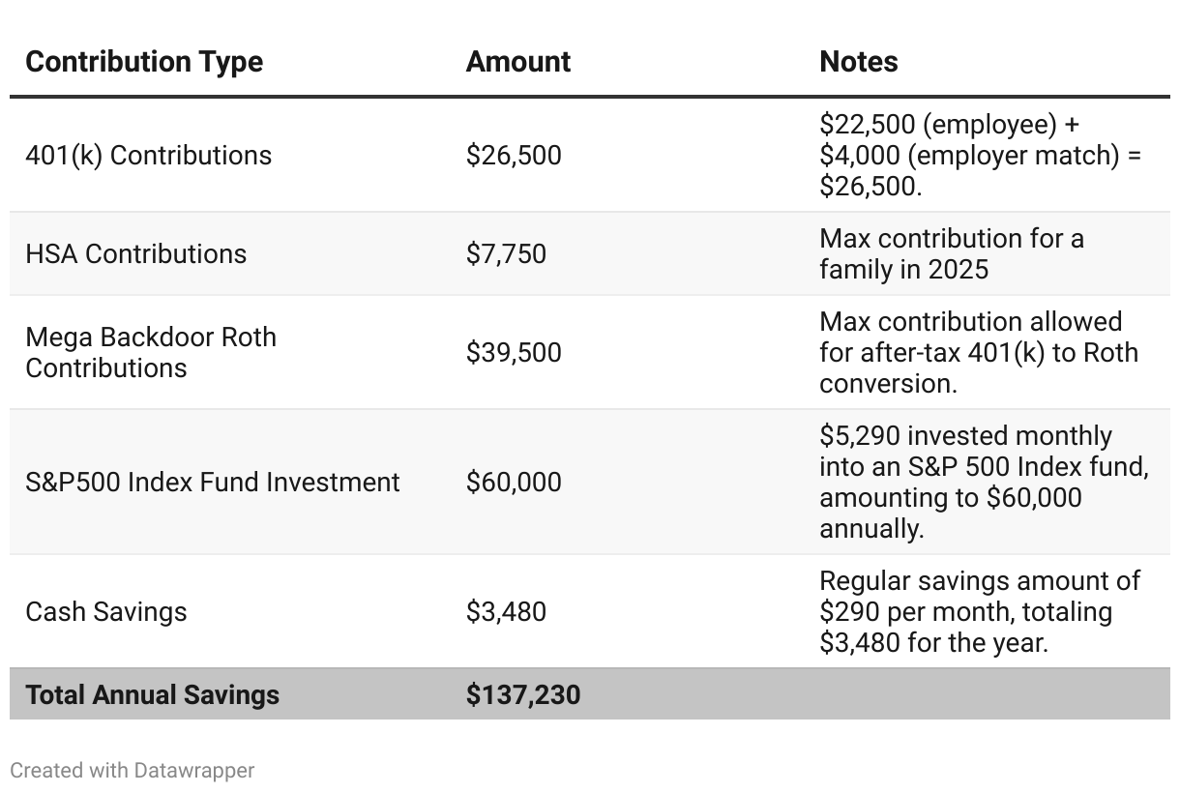Image resolution: width=1180 pixels, height=793 pixels.
Task: Click the $290 per month savings note
Action: (x=979, y=612)
